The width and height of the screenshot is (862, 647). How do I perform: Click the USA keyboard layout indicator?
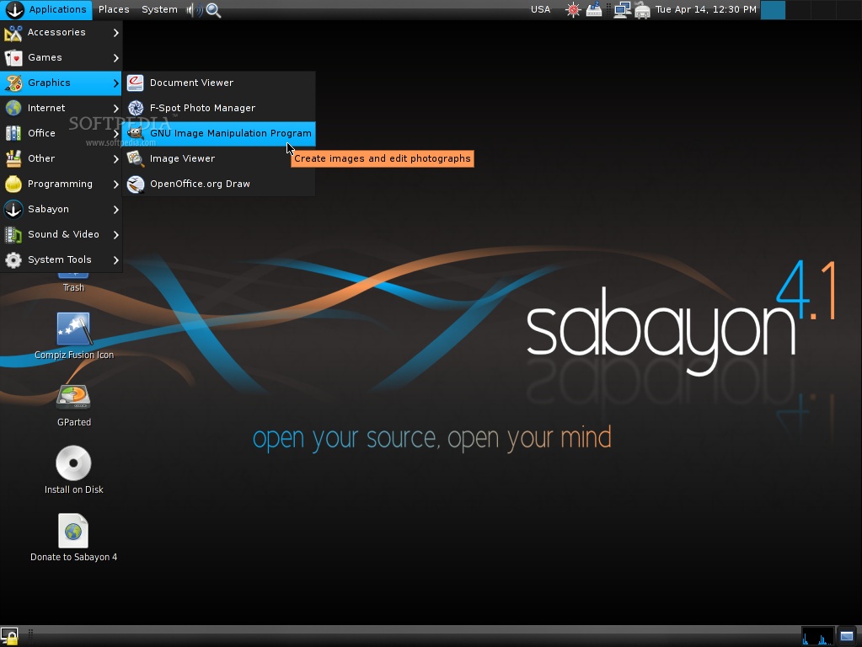[540, 9]
